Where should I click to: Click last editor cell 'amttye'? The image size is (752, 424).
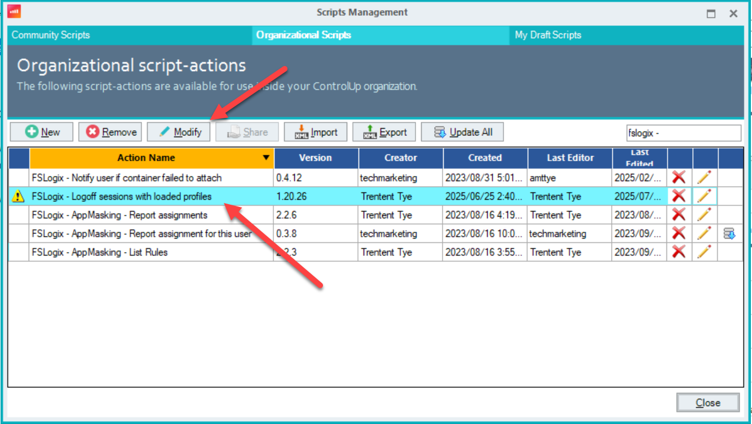pos(570,178)
